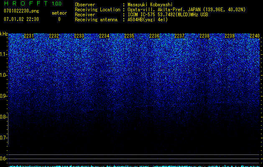Click the meteor count value 0
The height and width of the screenshot is (167, 263).
click(59, 19)
